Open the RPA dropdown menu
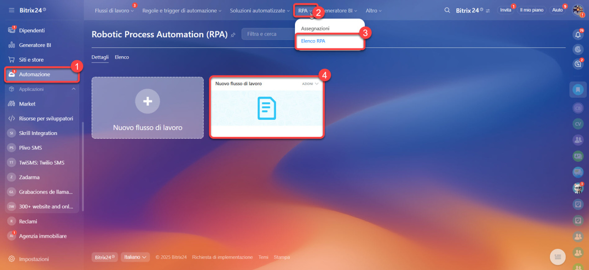 [x=305, y=11]
